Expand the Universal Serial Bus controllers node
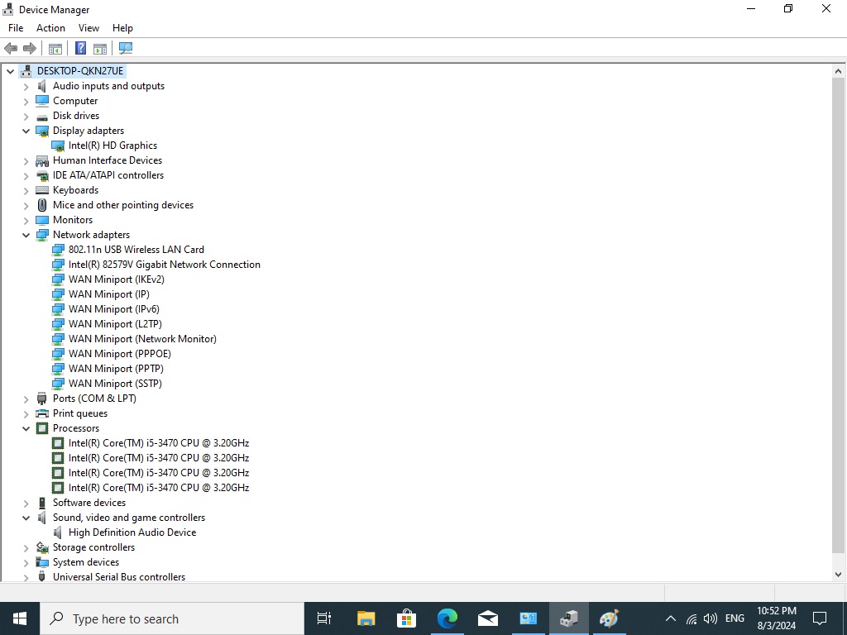The height and width of the screenshot is (635, 847). 26,577
